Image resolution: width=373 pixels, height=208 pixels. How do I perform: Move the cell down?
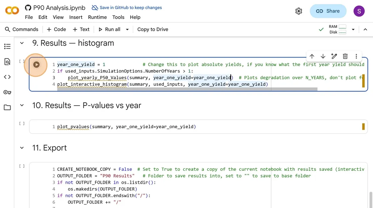point(323,56)
